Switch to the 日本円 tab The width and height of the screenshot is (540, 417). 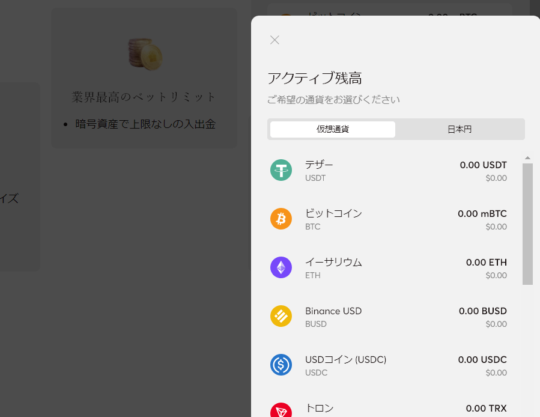460,129
